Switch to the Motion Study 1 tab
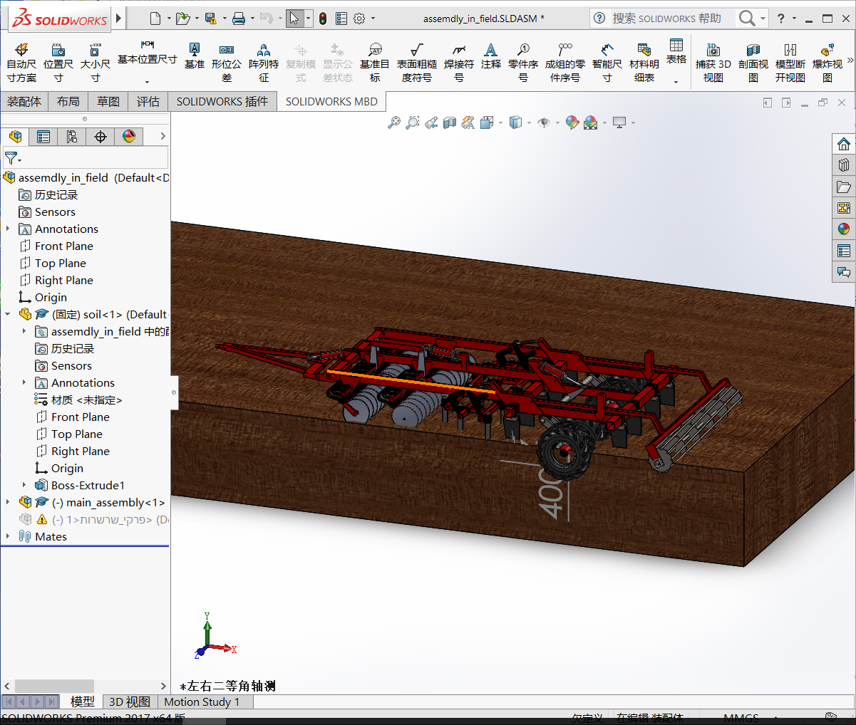The image size is (856, 725). [x=202, y=701]
